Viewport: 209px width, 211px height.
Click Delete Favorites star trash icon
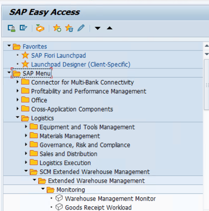(x=69, y=28)
